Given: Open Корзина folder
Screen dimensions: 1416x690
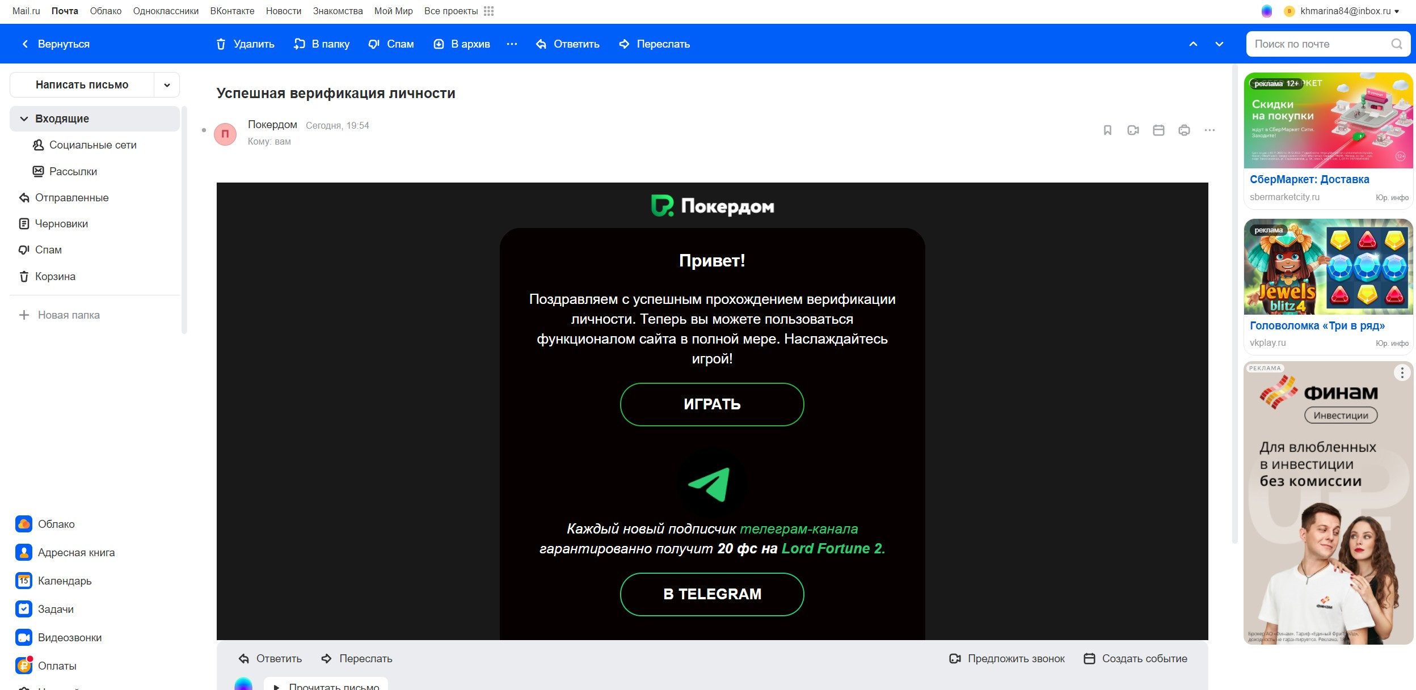Looking at the screenshot, I should pyautogui.click(x=47, y=276).
